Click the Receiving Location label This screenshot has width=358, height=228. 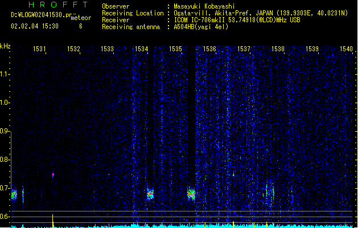pos(133,13)
